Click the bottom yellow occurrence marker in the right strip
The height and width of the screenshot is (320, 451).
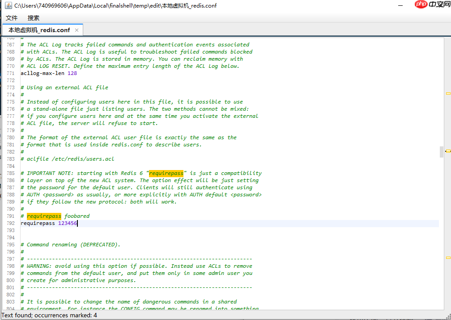click(448, 258)
